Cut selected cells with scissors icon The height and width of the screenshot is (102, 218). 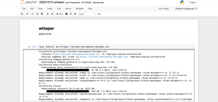[x=33, y=14]
